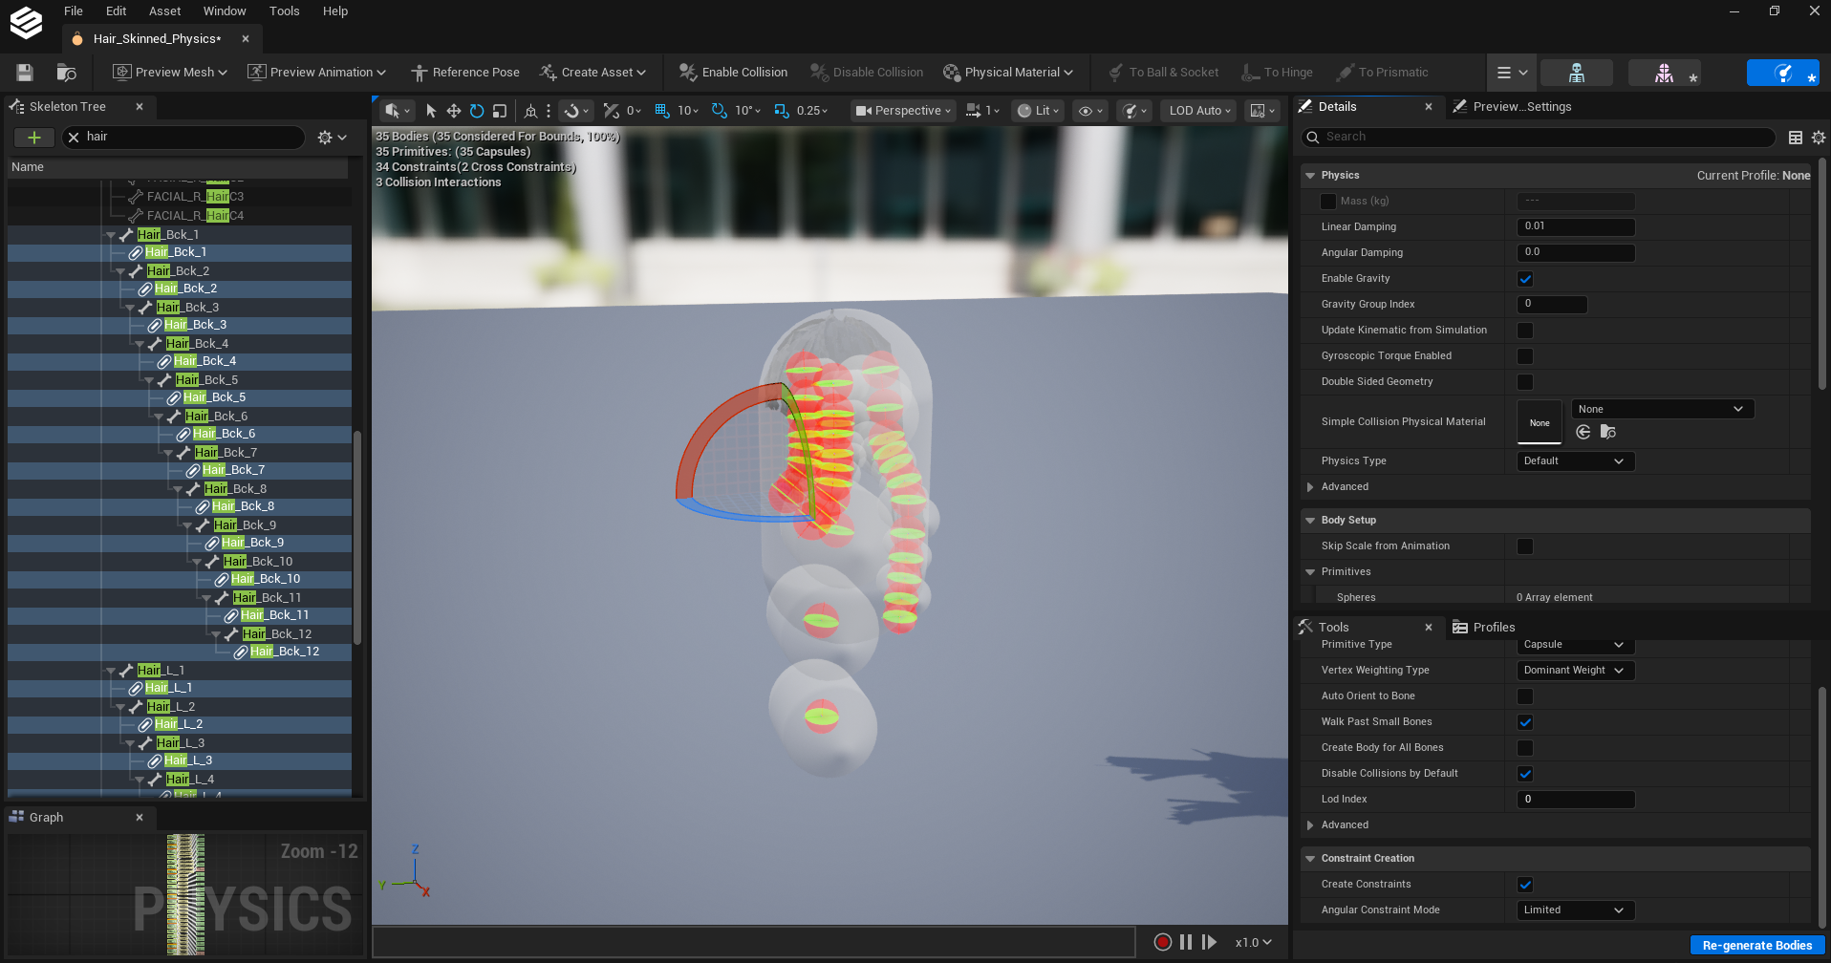The width and height of the screenshot is (1831, 963).
Task: Click the surface snapping icon
Action: point(612,111)
